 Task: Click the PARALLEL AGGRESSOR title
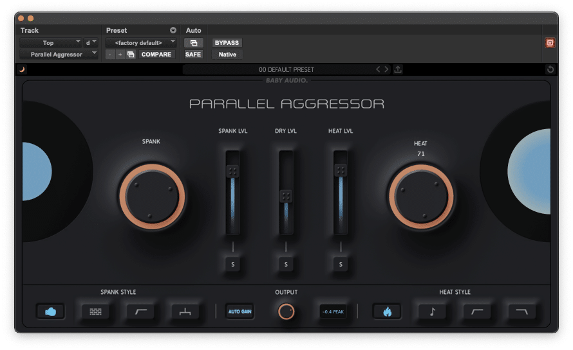tap(287, 104)
